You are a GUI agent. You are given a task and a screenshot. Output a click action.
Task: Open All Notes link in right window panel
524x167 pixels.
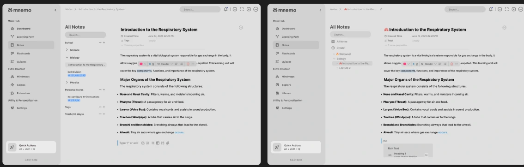(x=339, y=42)
